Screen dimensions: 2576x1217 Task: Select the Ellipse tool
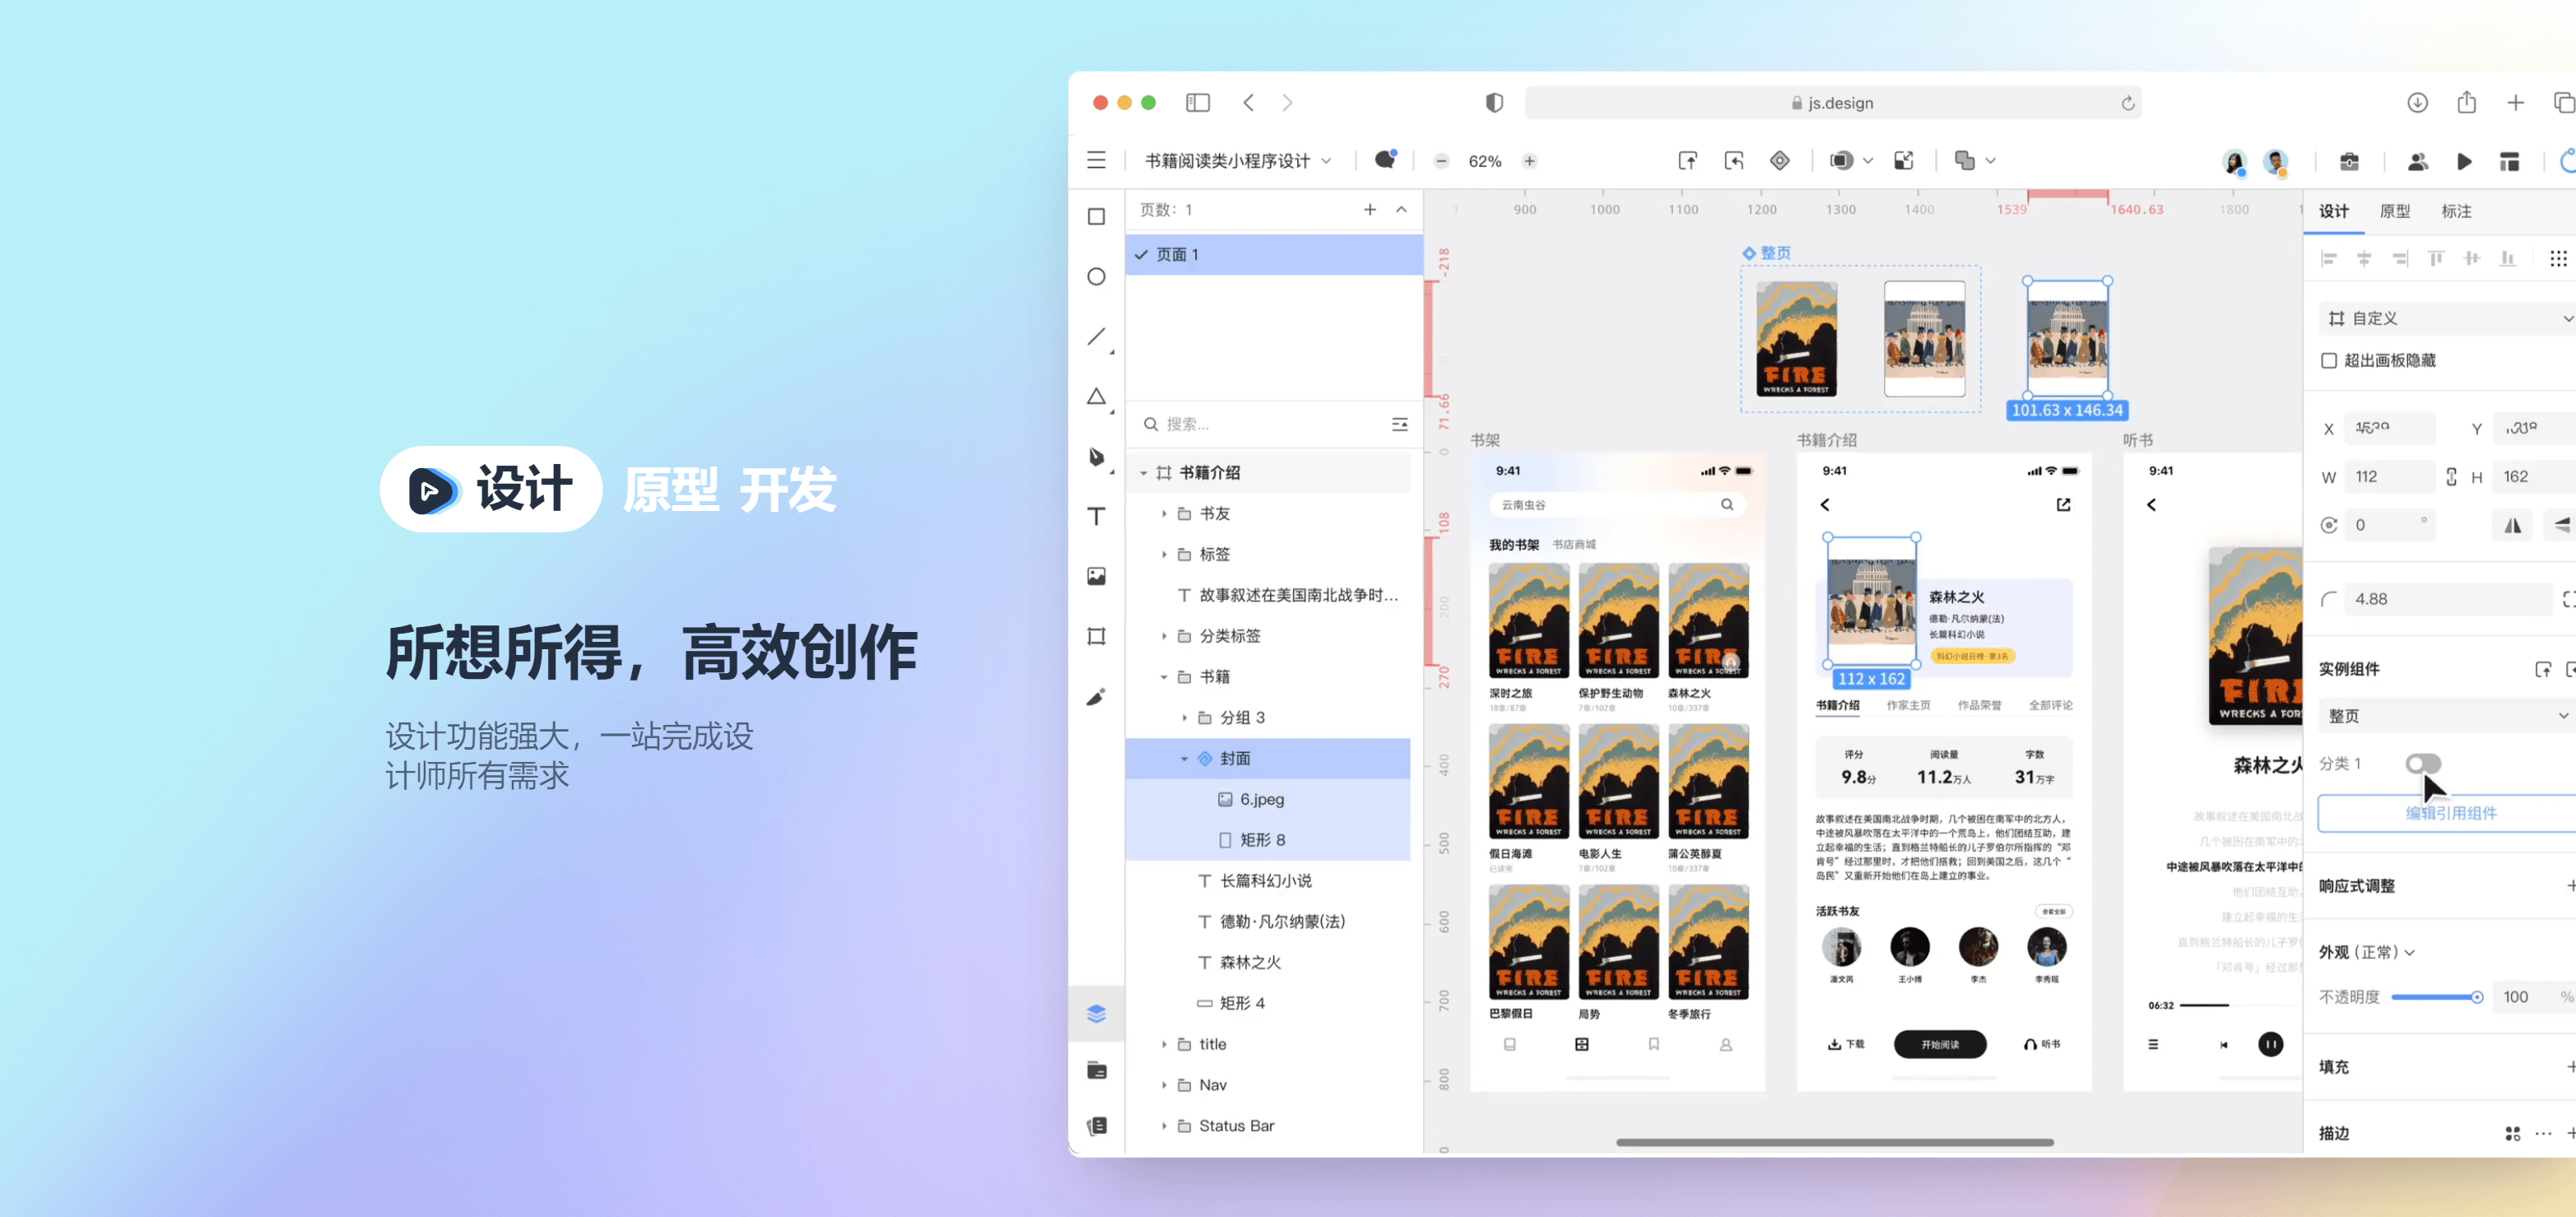tap(1097, 276)
